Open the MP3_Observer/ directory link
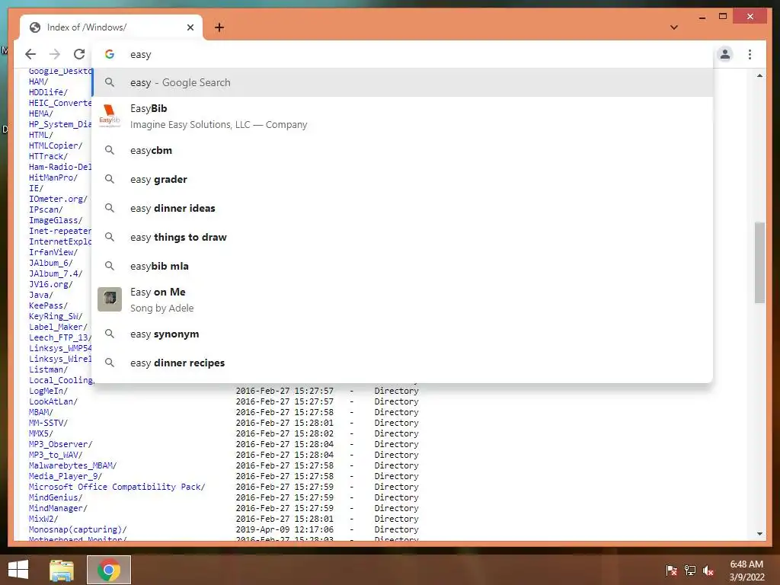 click(x=61, y=444)
